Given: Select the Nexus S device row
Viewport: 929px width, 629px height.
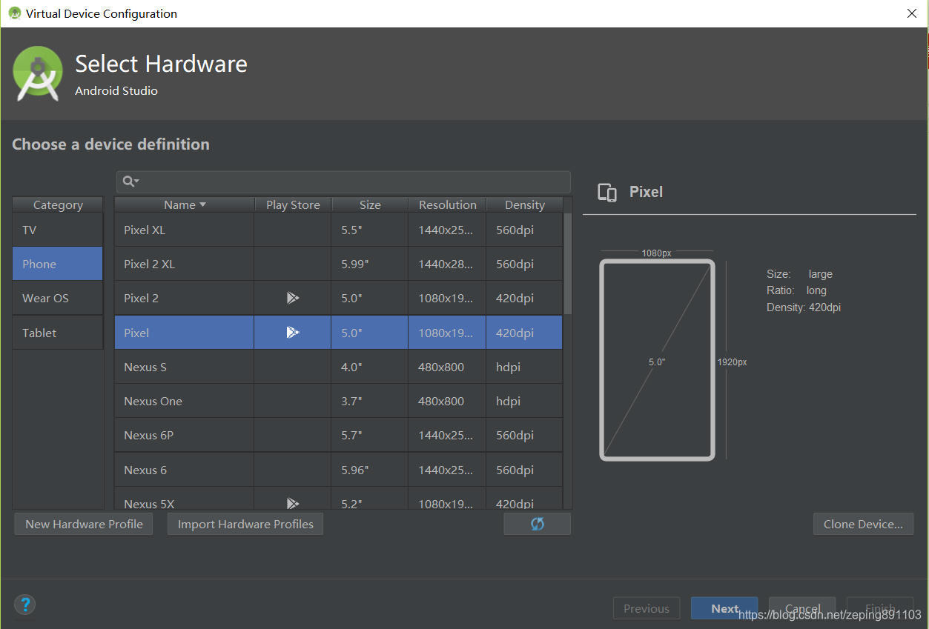Looking at the screenshot, I should pos(339,367).
